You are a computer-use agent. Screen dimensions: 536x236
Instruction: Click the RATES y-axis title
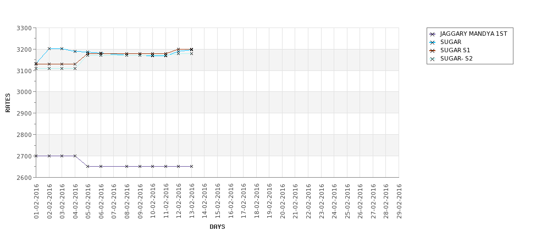click(x=8, y=103)
